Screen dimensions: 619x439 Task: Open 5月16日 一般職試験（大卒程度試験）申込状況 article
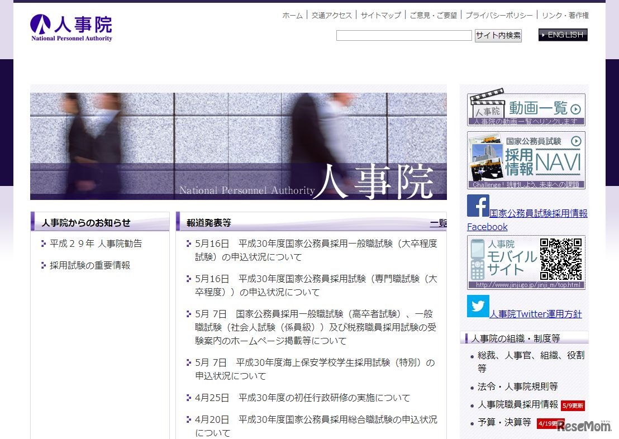tap(316, 250)
